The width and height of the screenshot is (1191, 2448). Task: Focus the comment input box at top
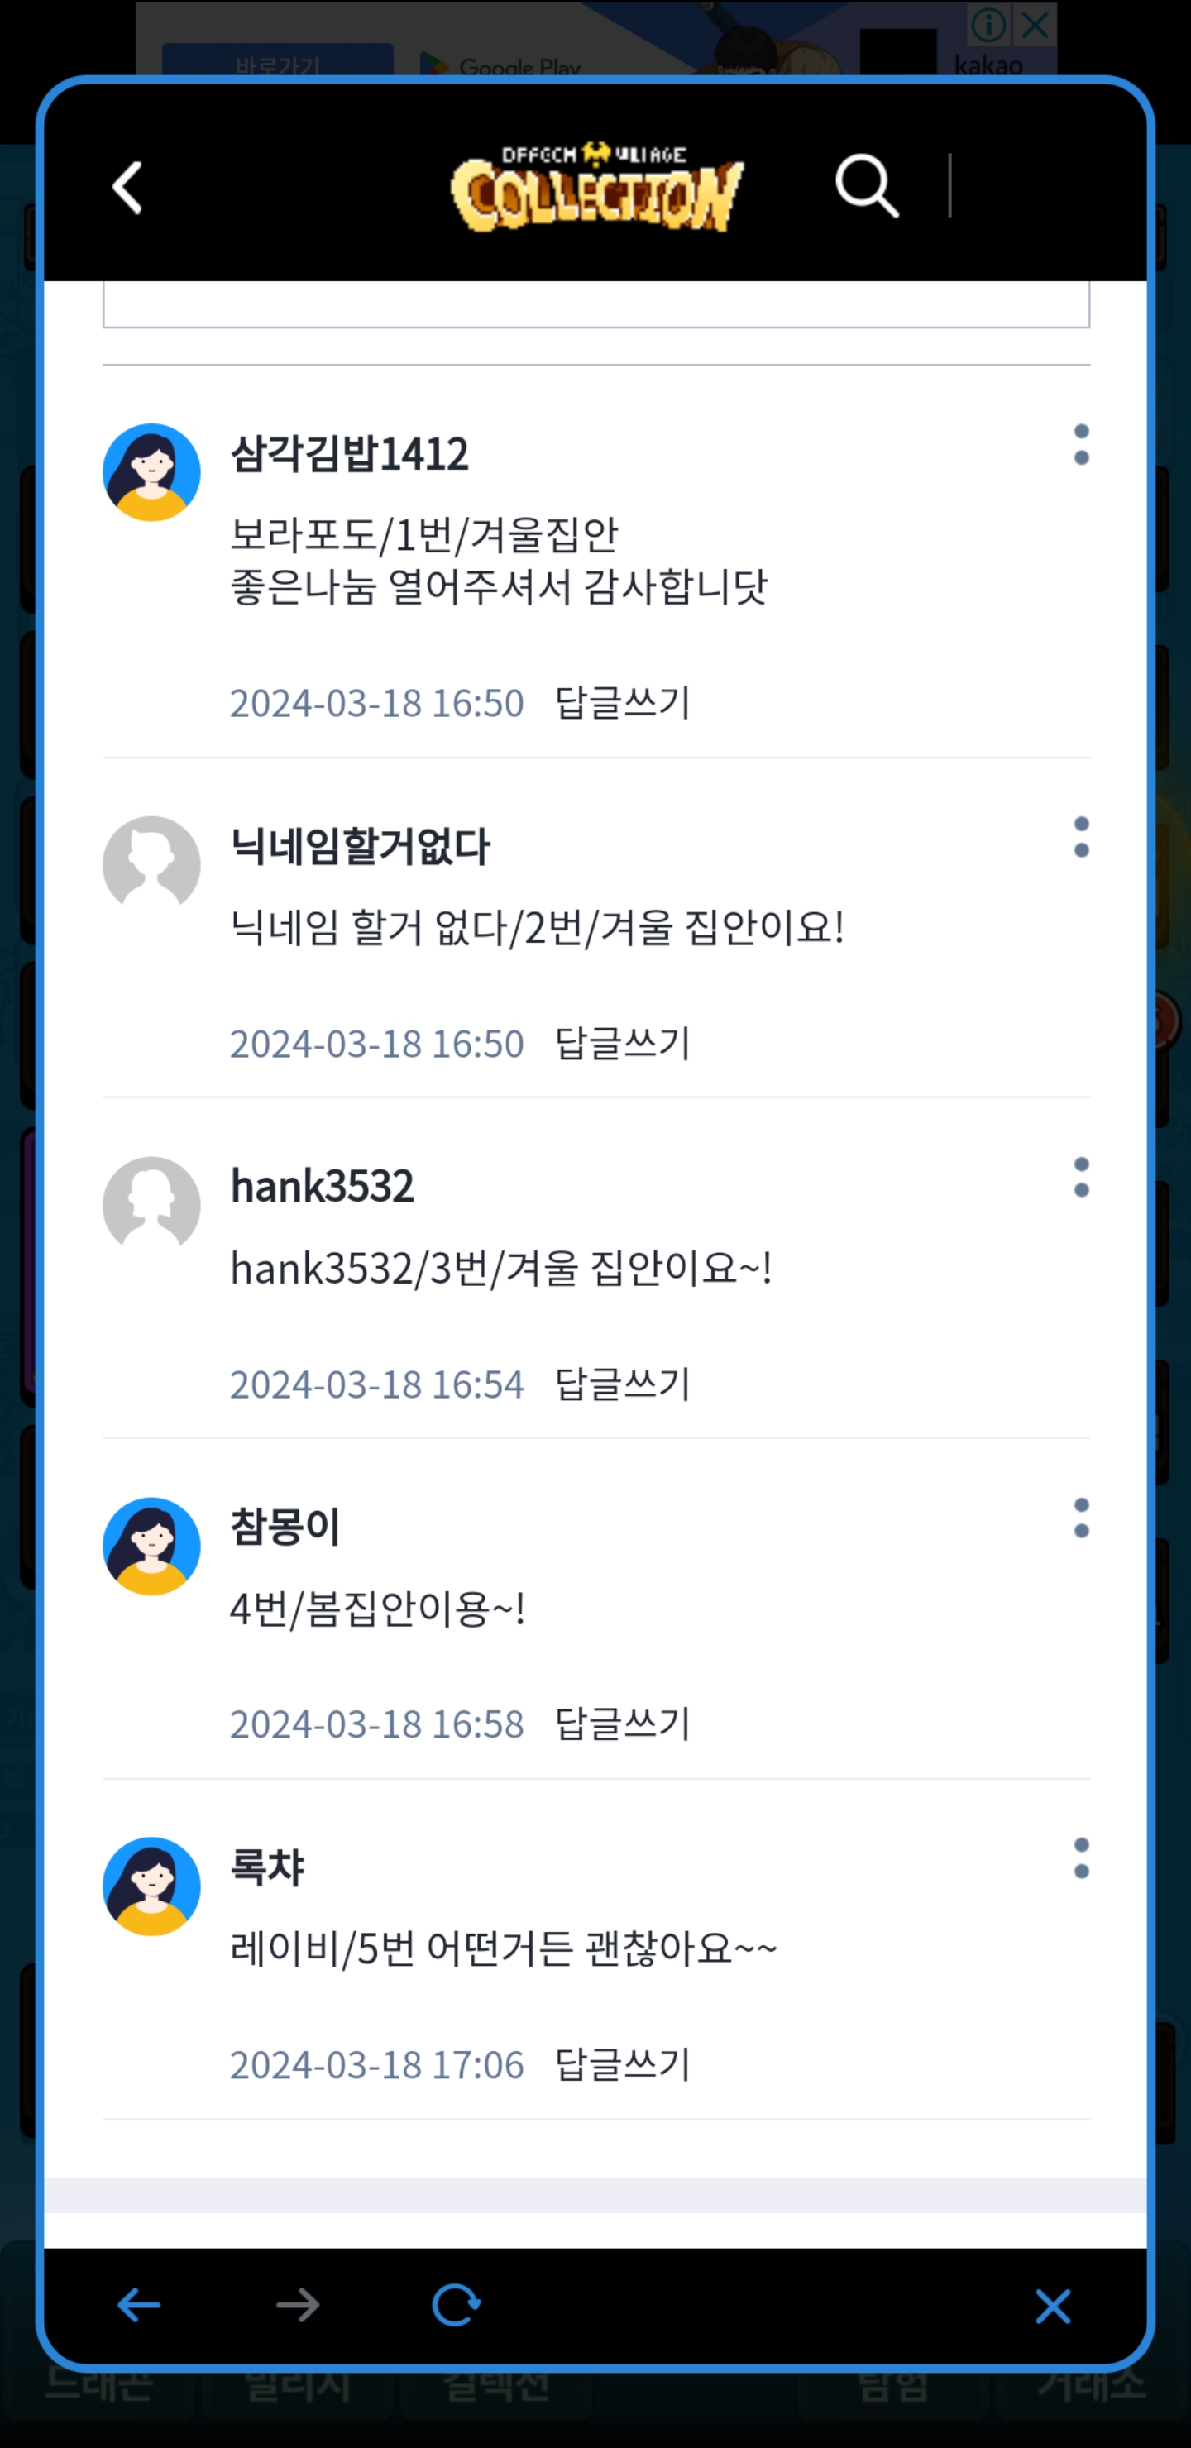pos(596,304)
